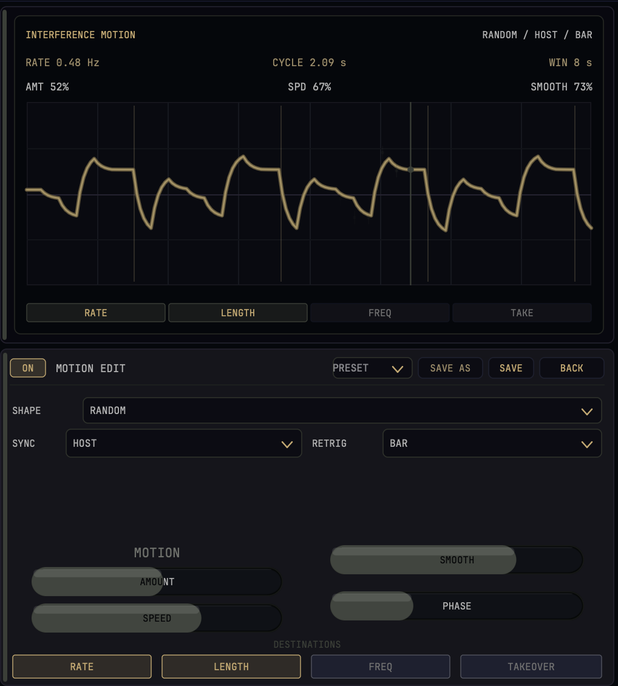Click the WIN 8 s readout
The height and width of the screenshot is (686, 618).
(x=570, y=63)
